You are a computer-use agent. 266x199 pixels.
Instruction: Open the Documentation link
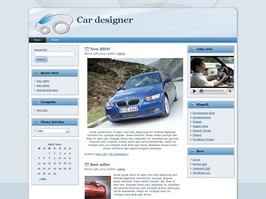pyautogui.click(x=202, y=117)
